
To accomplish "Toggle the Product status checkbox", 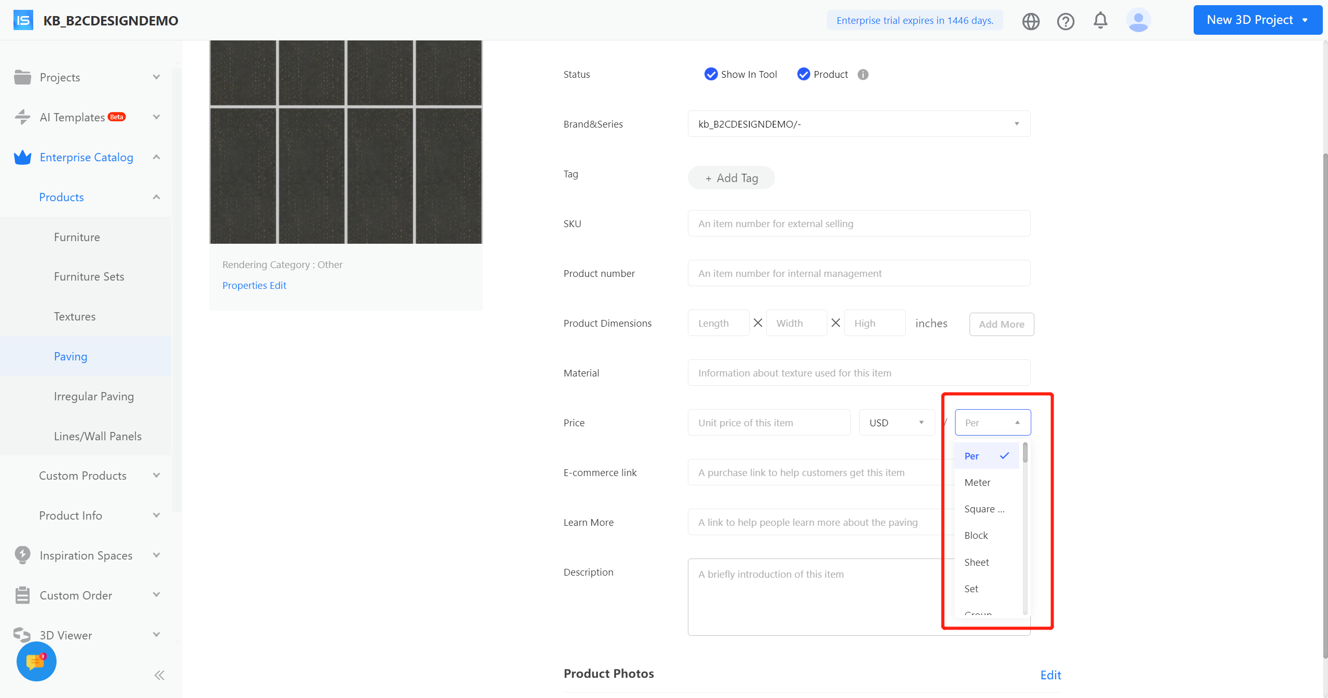I will pos(803,74).
